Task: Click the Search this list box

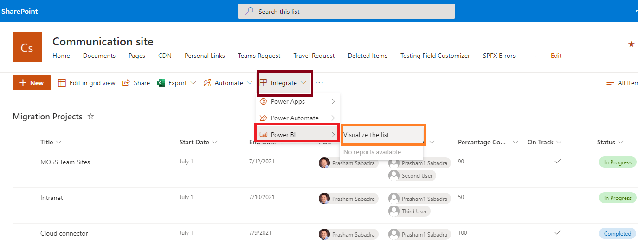Action: tap(347, 12)
